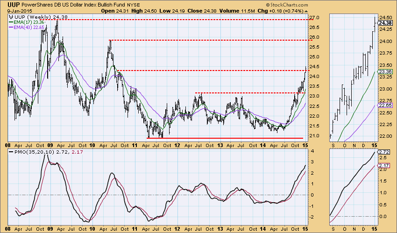397x233 pixels.
Task: Click the 21.0 price axis label
Action: click(x=315, y=136)
